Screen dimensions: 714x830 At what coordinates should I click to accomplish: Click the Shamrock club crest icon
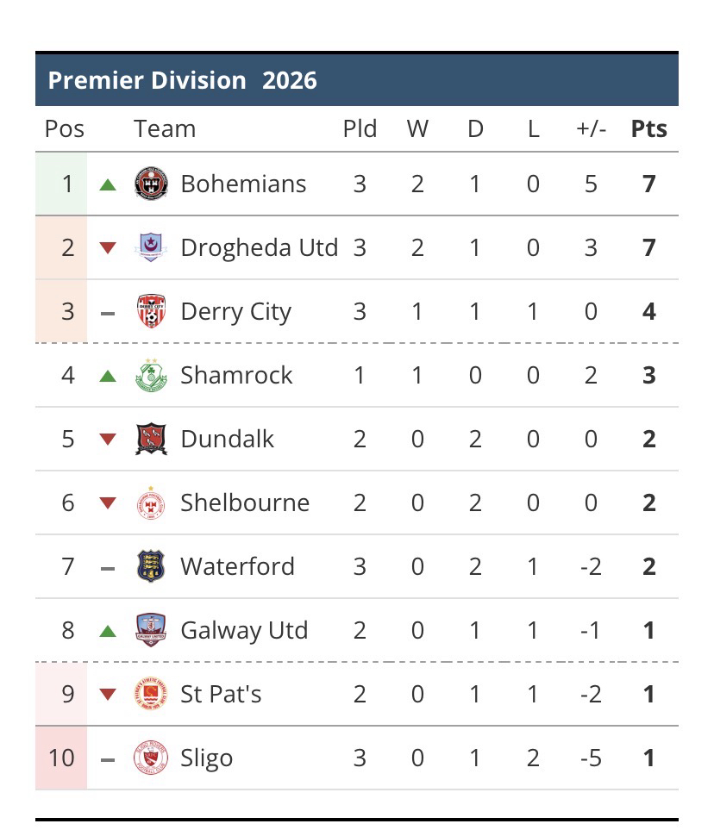[151, 376]
